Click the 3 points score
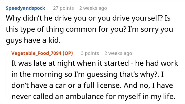This screenshot has height=104, width=185. coord(90,53)
